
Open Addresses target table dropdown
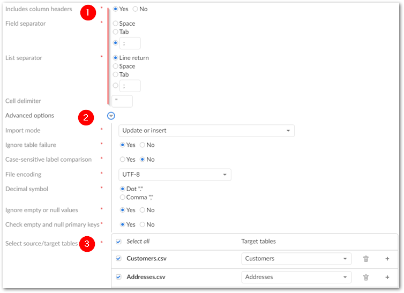pos(296,277)
